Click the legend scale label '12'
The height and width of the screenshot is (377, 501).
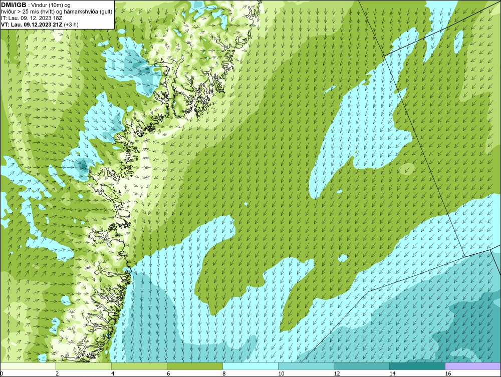[337, 373]
